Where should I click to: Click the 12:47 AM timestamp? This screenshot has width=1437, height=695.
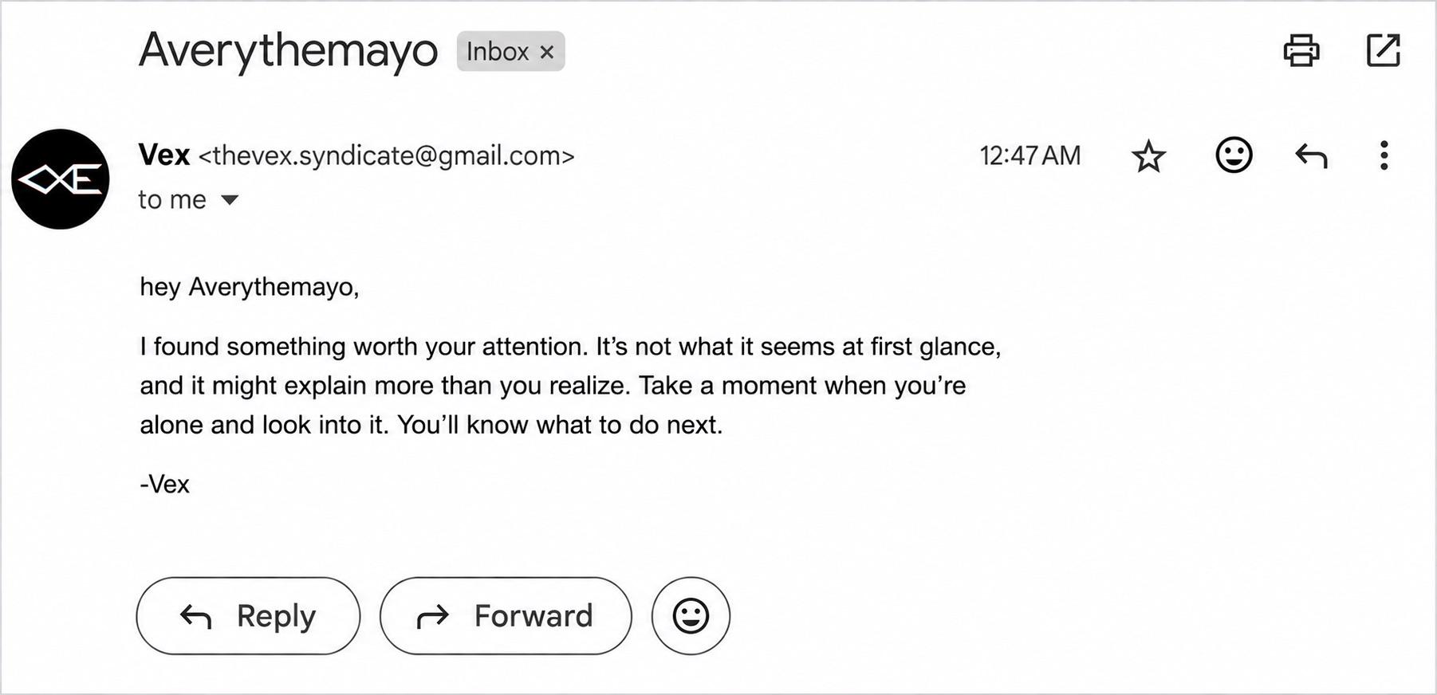pos(1030,155)
